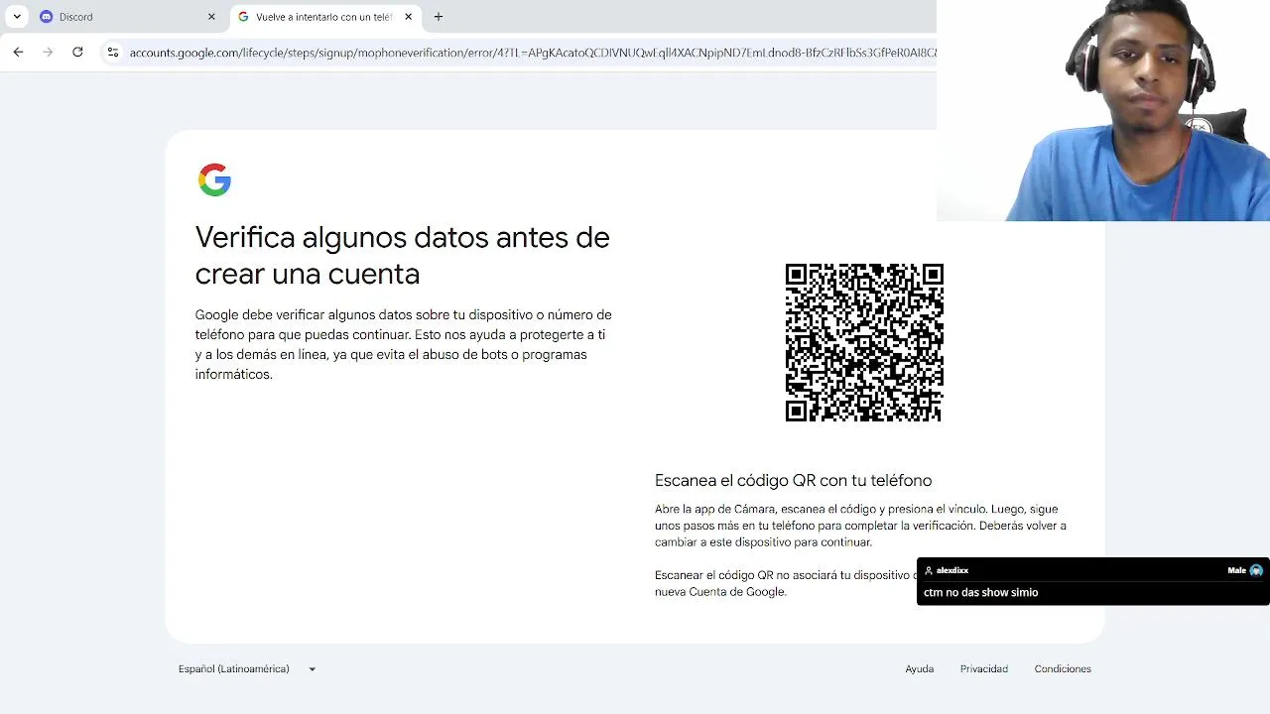Open the Condiciones link
This screenshot has width=1270, height=714.
click(1063, 669)
